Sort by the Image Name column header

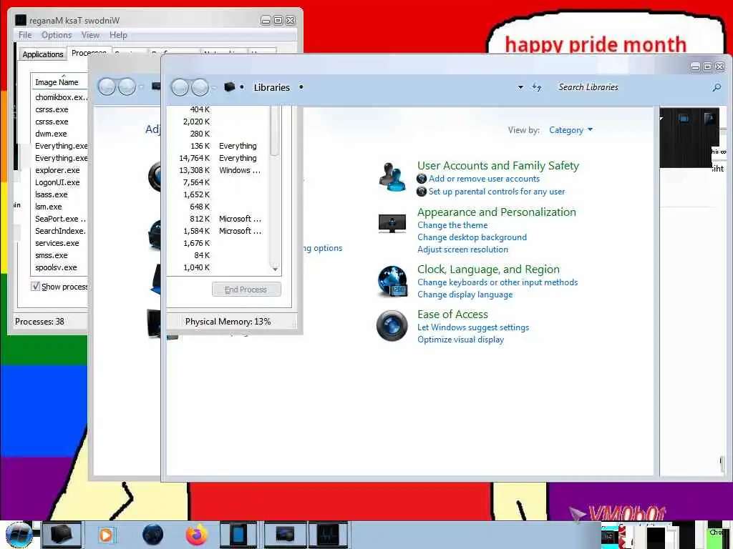tap(59, 81)
